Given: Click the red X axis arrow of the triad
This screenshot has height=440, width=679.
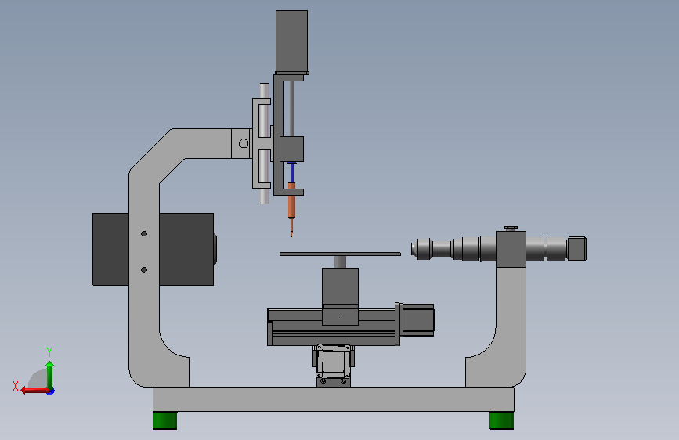Looking at the screenshot, I should [34, 391].
